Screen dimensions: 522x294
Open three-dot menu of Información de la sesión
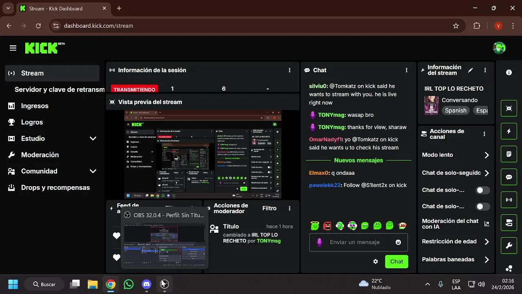click(290, 70)
